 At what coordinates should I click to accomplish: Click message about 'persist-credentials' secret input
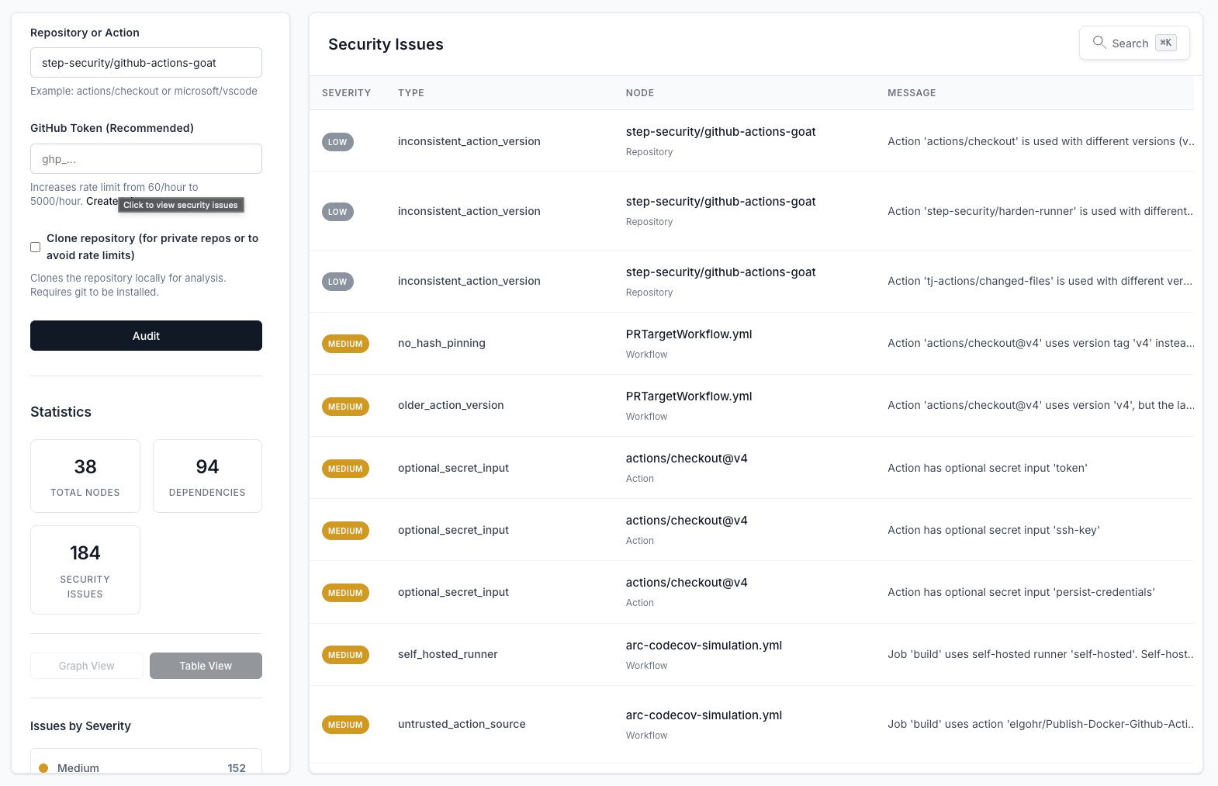point(1021,592)
